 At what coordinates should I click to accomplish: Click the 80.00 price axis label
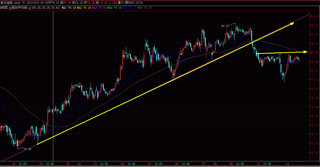coord(314,52)
